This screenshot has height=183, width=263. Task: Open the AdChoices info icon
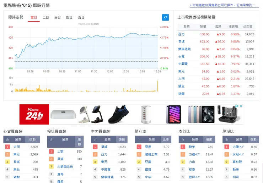(x=237, y=106)
